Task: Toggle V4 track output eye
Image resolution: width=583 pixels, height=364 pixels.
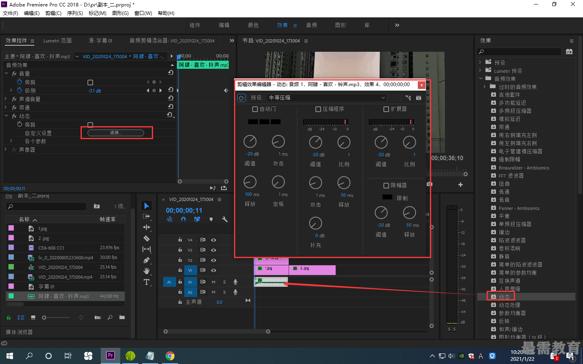Action: coord(213,240)
